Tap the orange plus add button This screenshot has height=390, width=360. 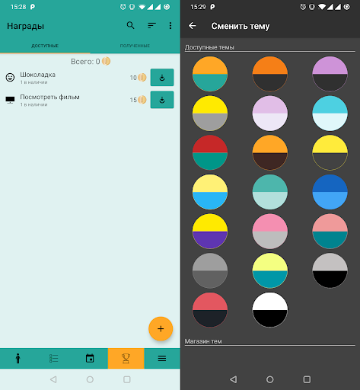tap(161, 329)
